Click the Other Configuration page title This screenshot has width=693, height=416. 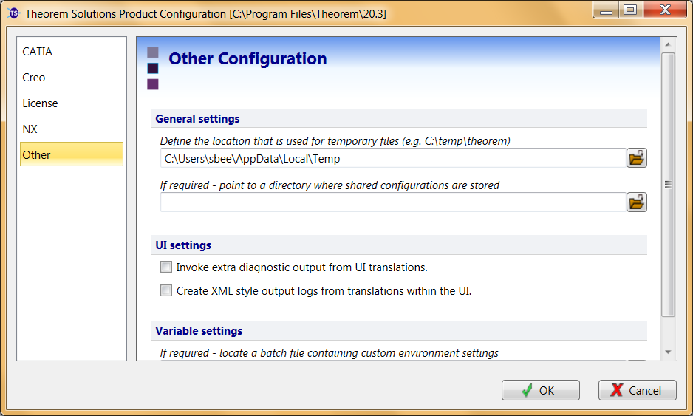point(247,58)
